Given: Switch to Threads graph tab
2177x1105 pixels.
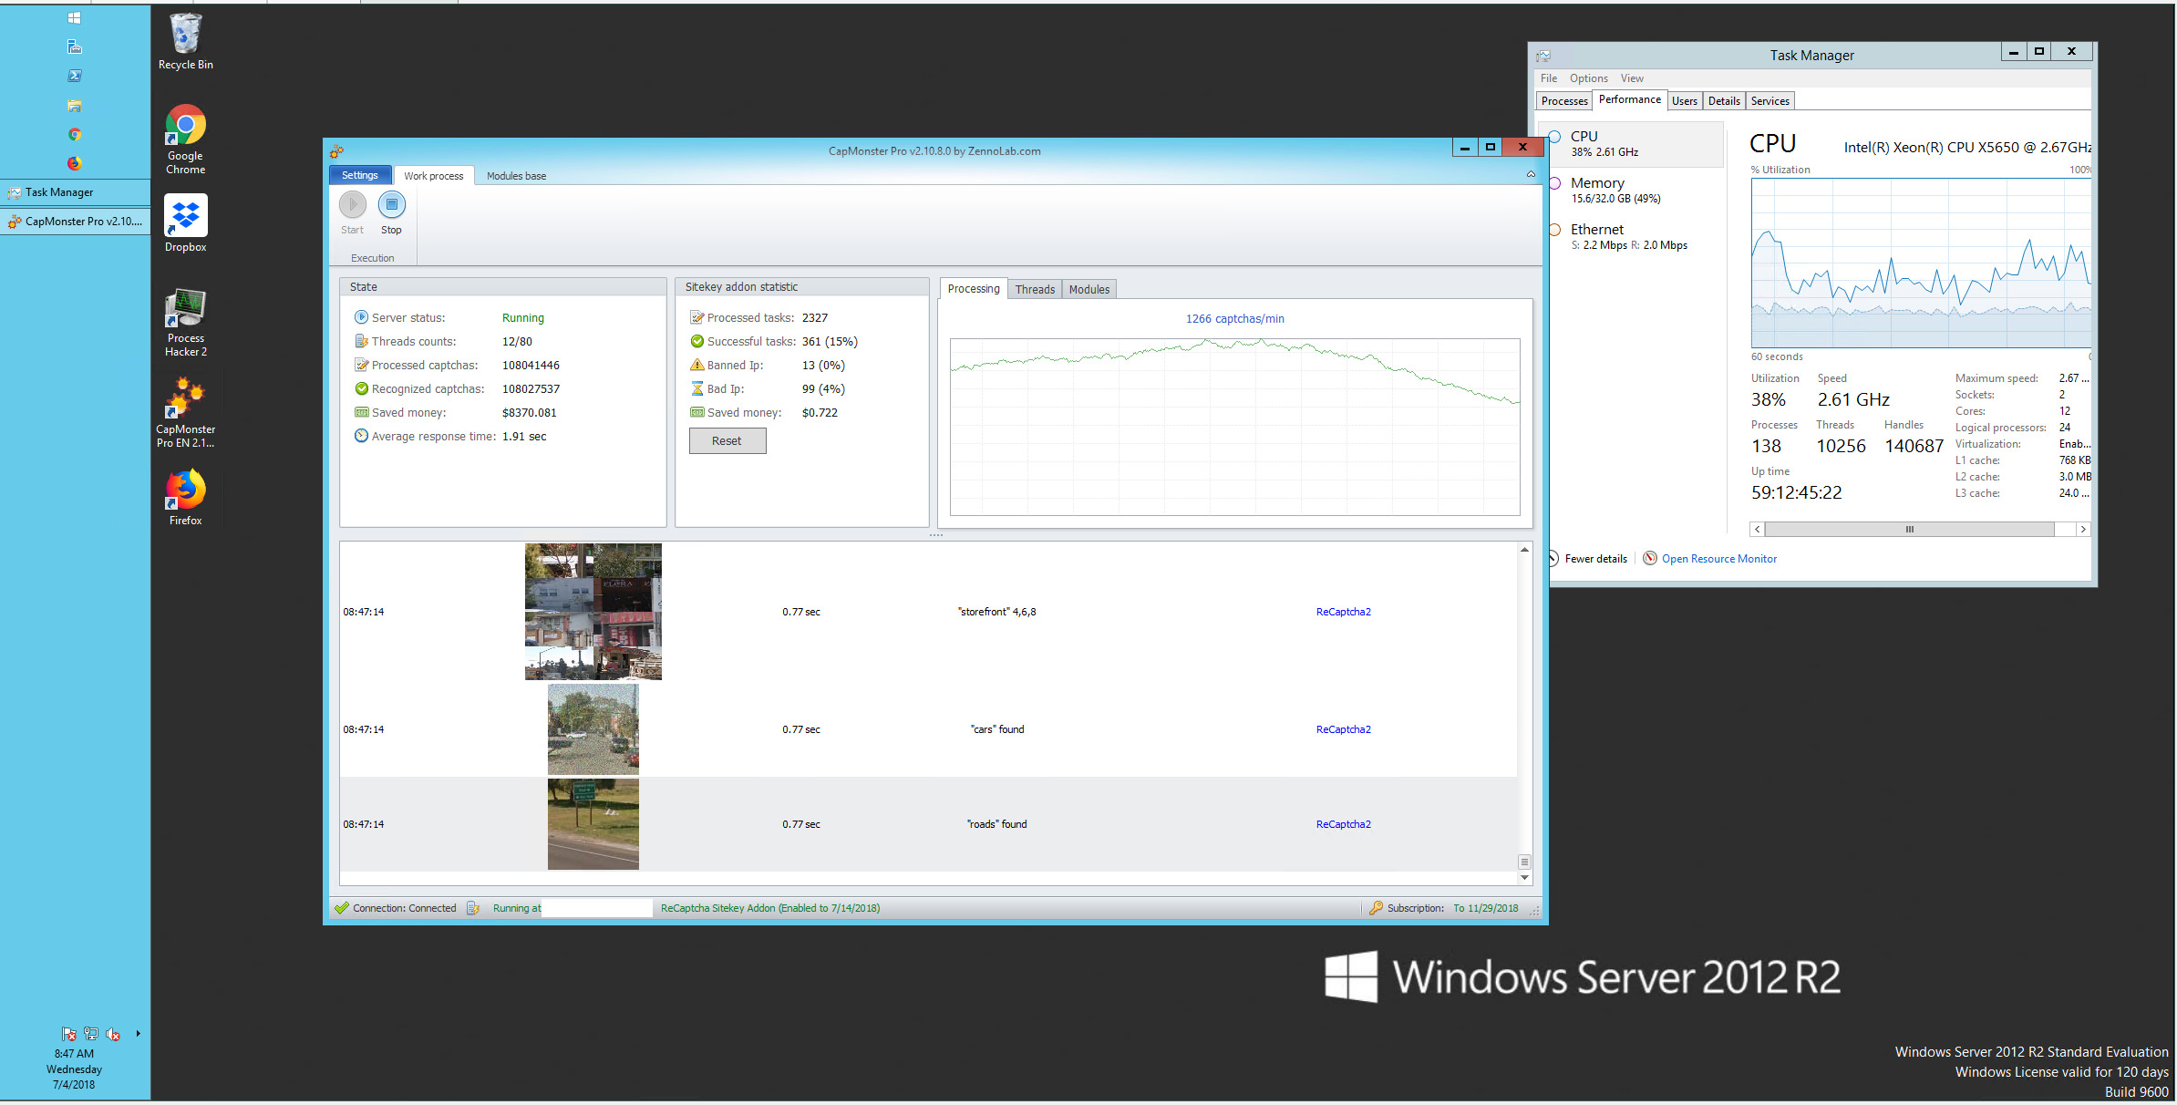Looking at the screenshot, I should [x=1035, y=289].
